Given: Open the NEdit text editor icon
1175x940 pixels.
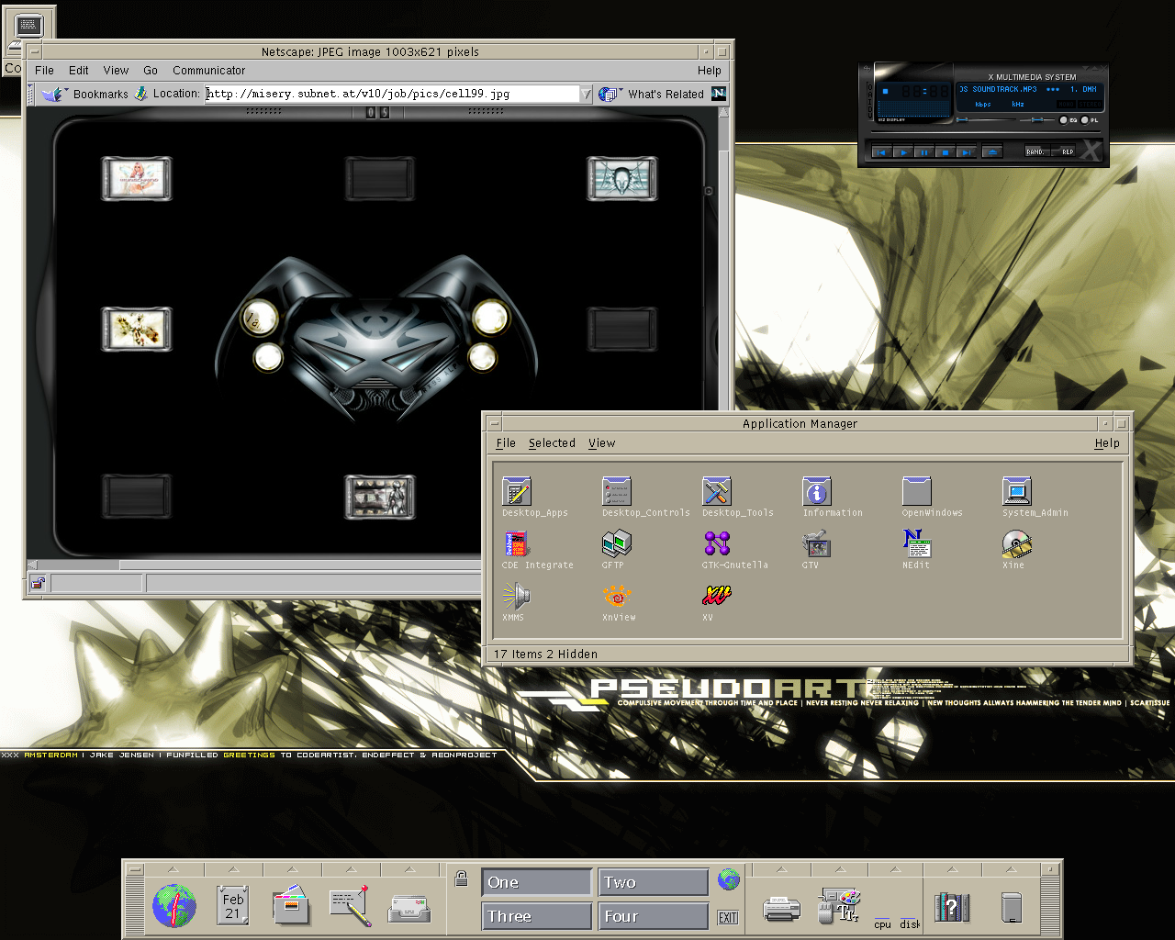Looking at the screenshot, I should [915, 544].
